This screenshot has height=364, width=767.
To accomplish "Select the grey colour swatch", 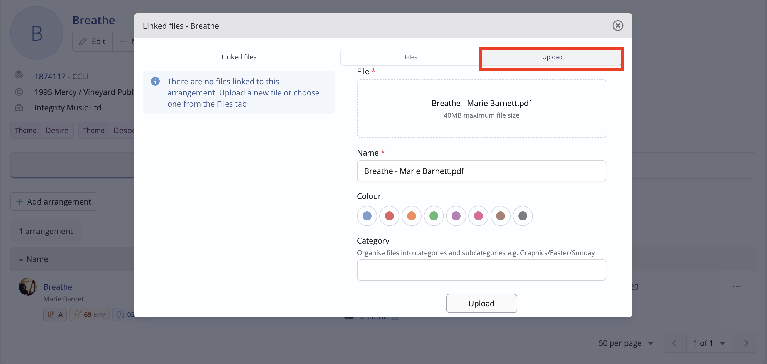I will click(x=523, y=216).
